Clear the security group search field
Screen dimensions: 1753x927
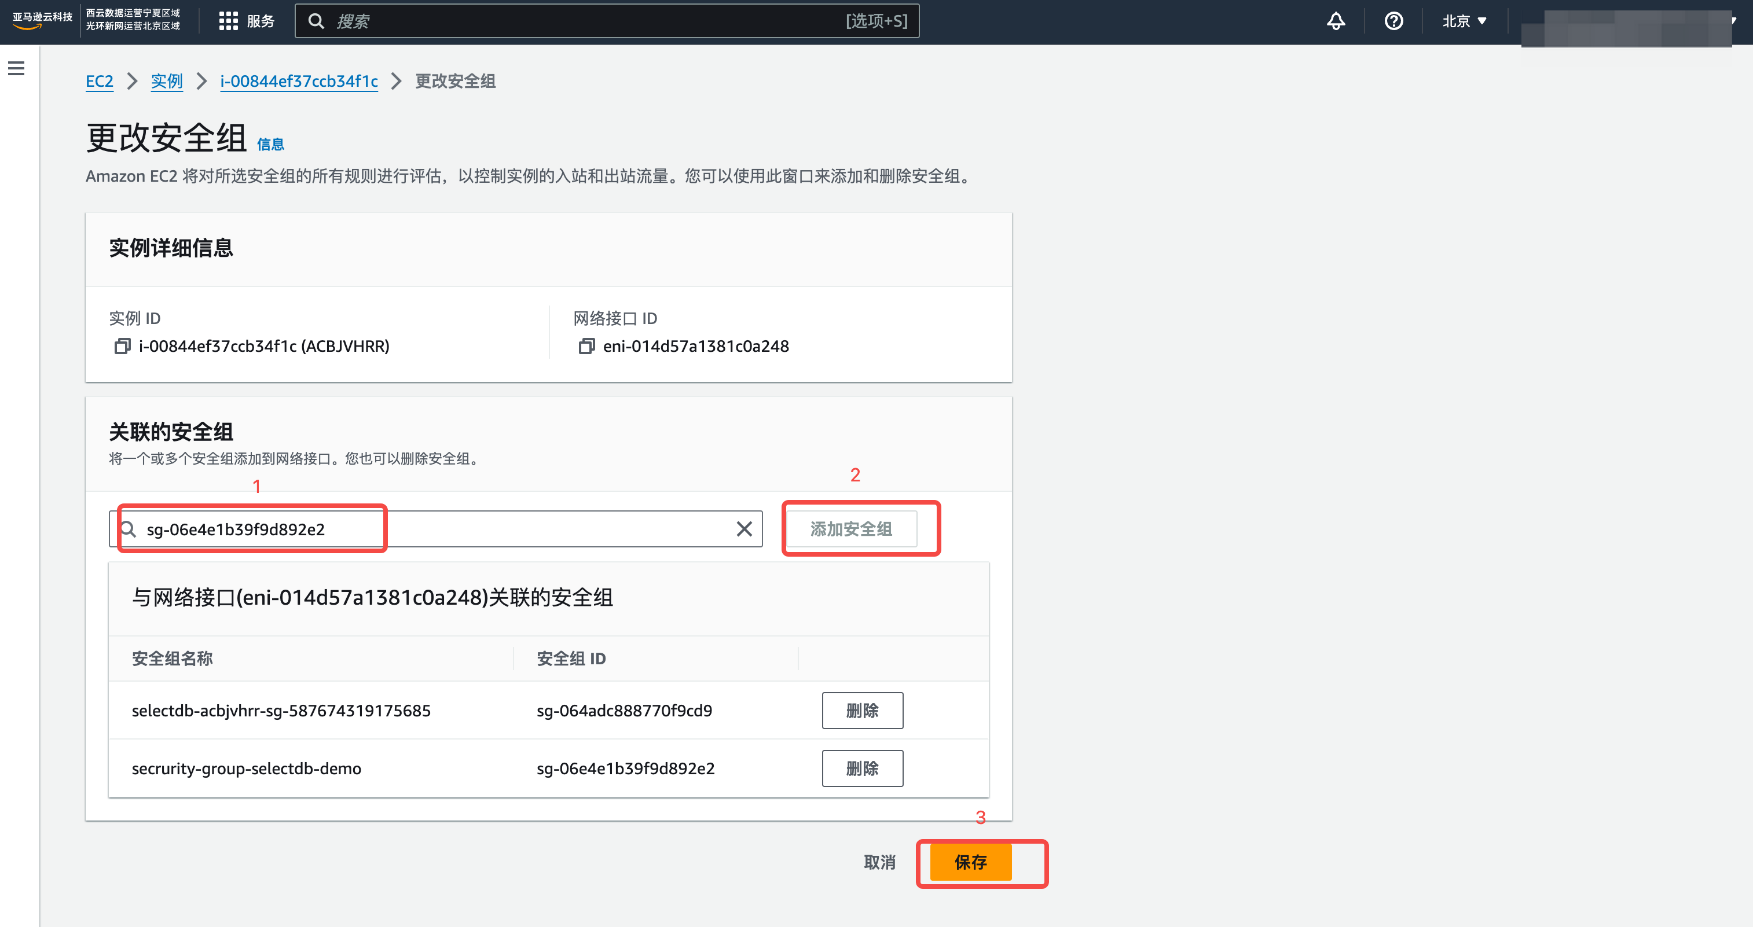[x=744, y=529]
